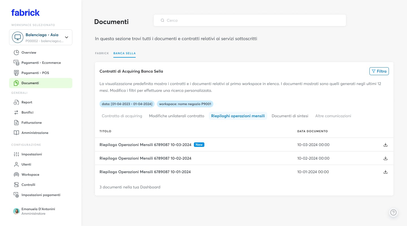Open Impostazioni pagamenti
Viewport: 407px width, 226px height.
coord(41,195)
